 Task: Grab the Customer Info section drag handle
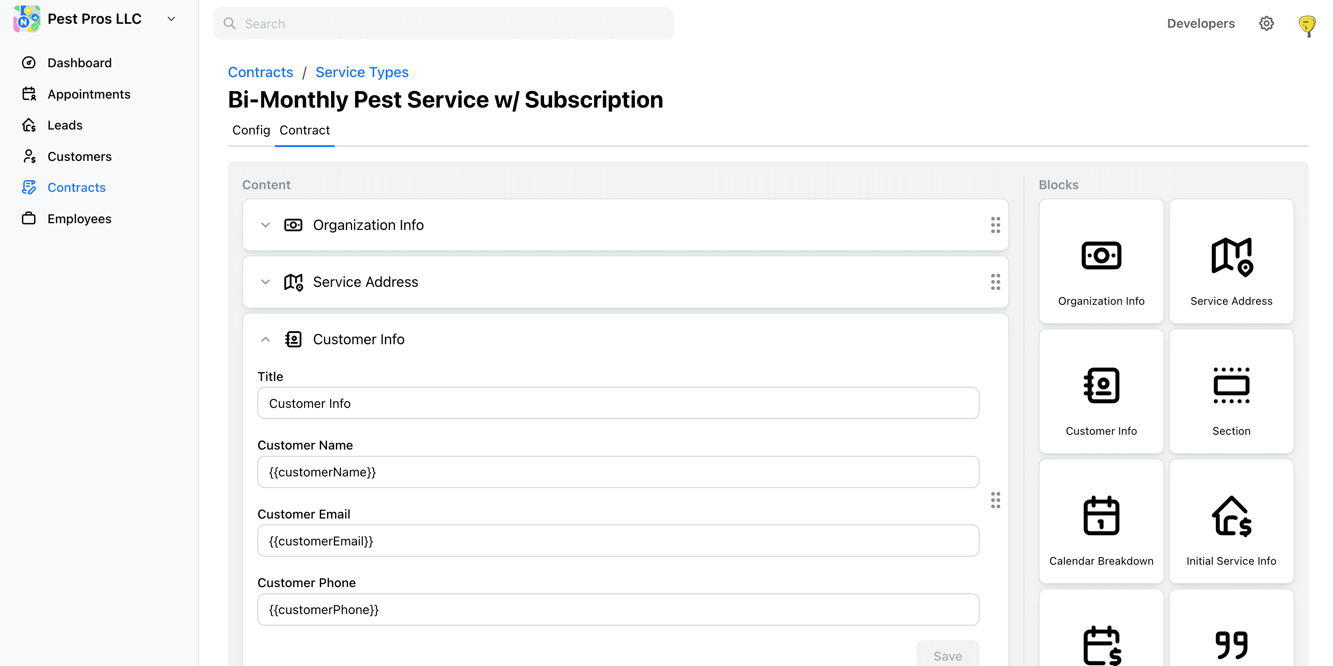pyautogui.click(x=995, y=500)
